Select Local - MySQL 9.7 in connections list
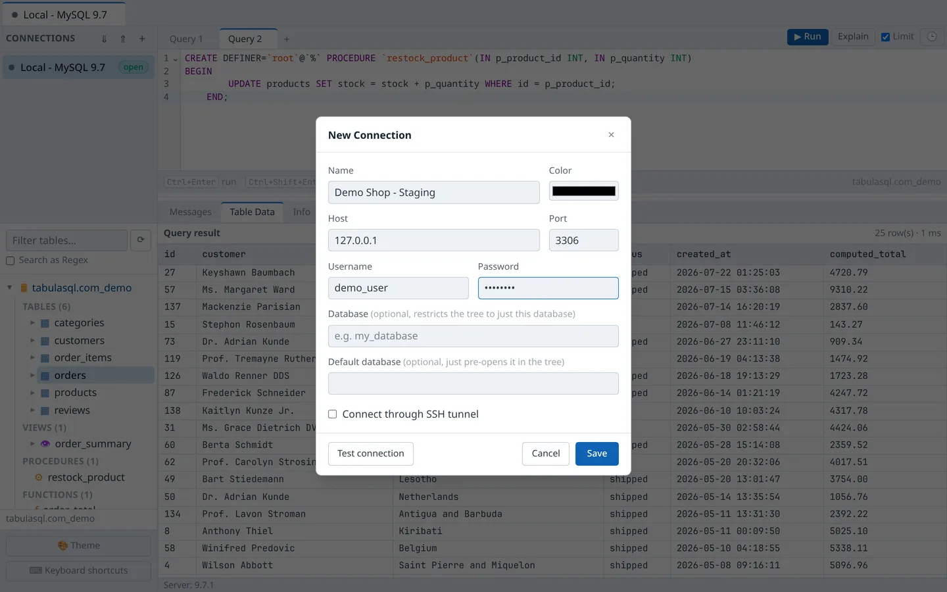This screenshot has width=947, height=592. [79, 67]
